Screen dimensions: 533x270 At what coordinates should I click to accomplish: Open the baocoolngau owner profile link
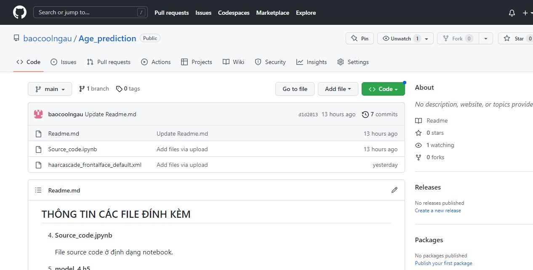pyautogui.click(x=48, y=38)
